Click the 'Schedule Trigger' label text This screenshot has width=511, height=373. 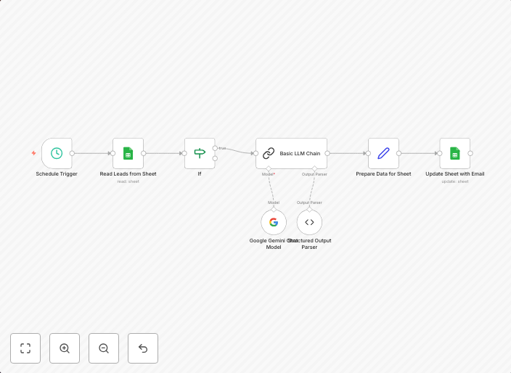pos(57,174)
